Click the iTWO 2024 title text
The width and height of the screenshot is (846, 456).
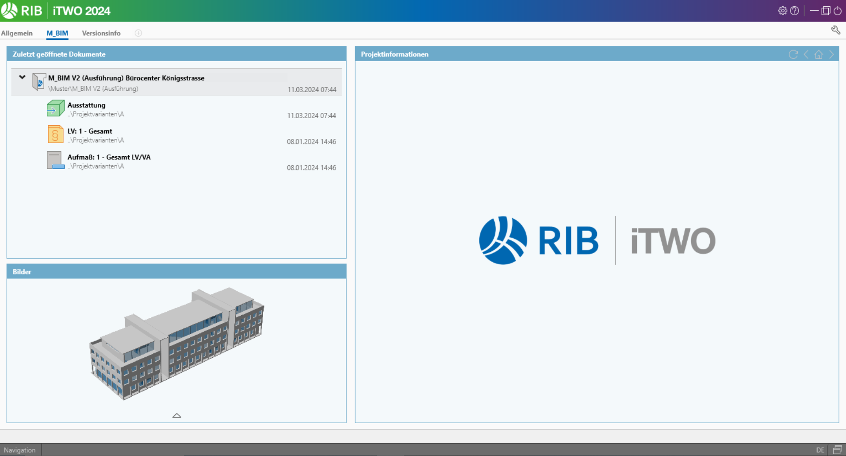pos(82,11)
